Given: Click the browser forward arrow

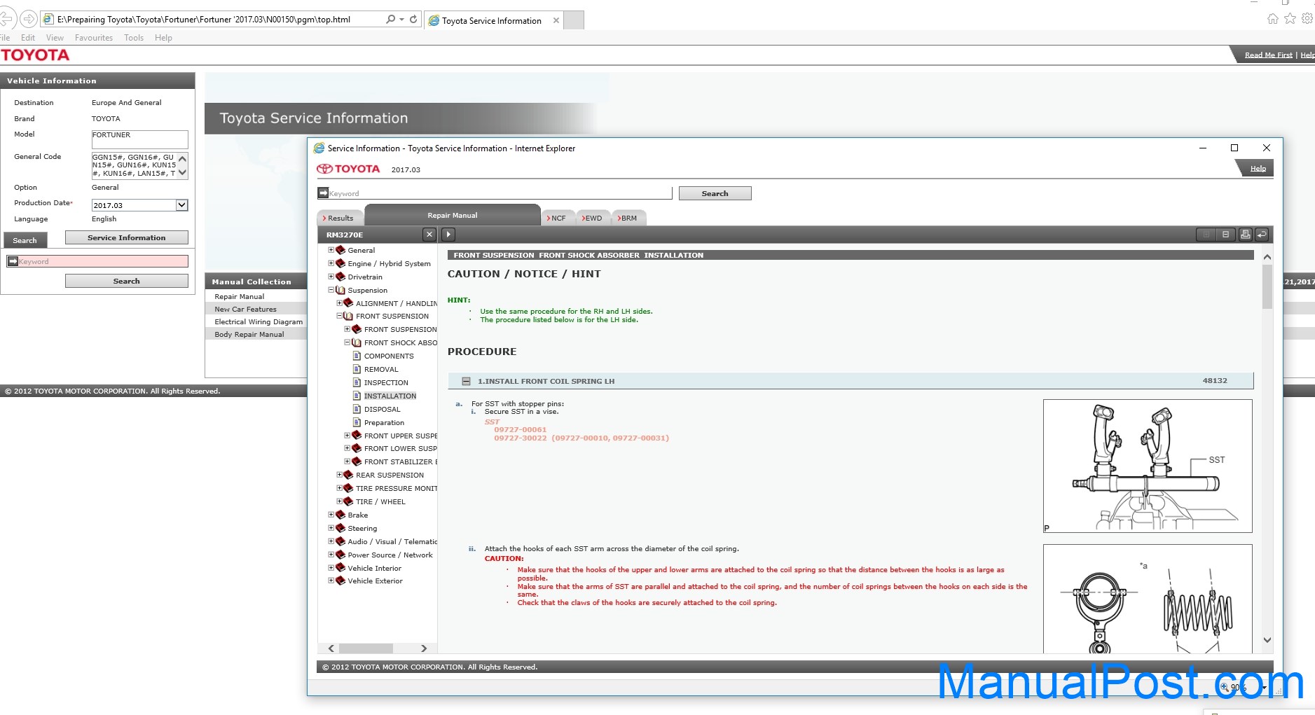Looking at the screenshot, I should pos(29,19).
